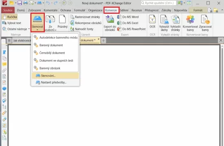Close the document pane with the X beside the tab bar

tap(221, 41)
